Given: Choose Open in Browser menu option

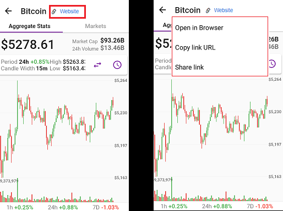Looking at the screenshot, I should pos(199,28).
